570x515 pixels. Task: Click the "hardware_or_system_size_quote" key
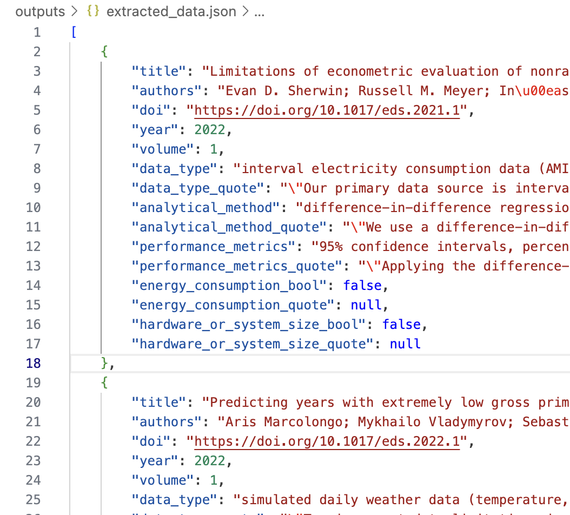(253, 344)
